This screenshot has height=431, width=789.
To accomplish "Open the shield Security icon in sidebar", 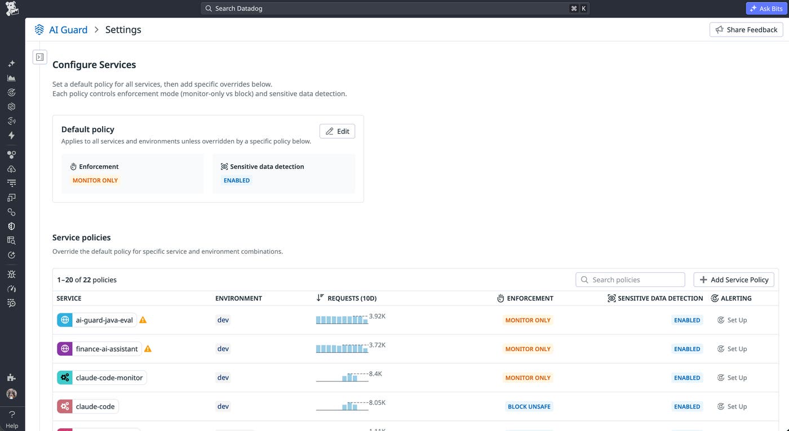I will (x=11, y=226).
